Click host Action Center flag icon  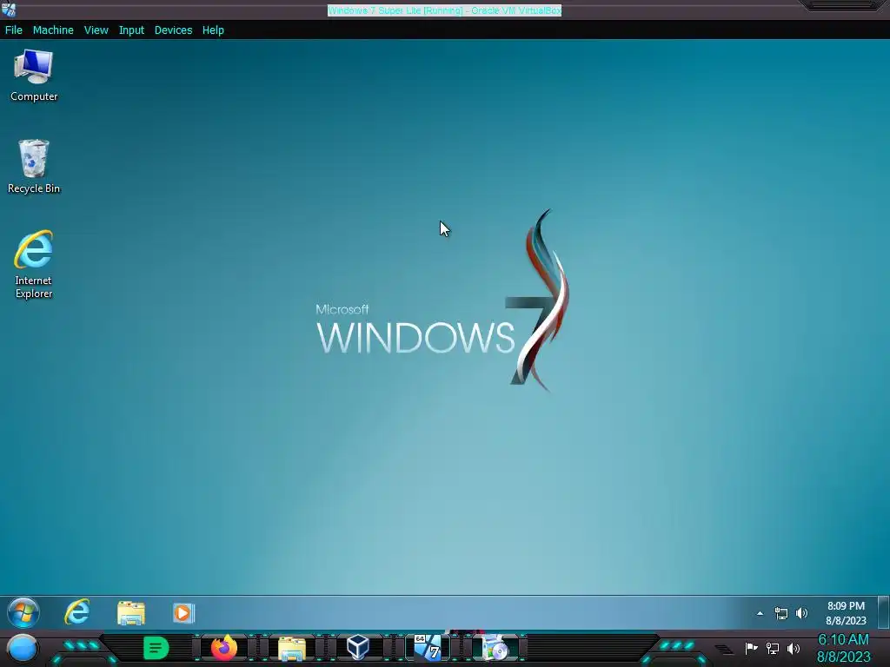pyautogui.click(x=751, y=648)
